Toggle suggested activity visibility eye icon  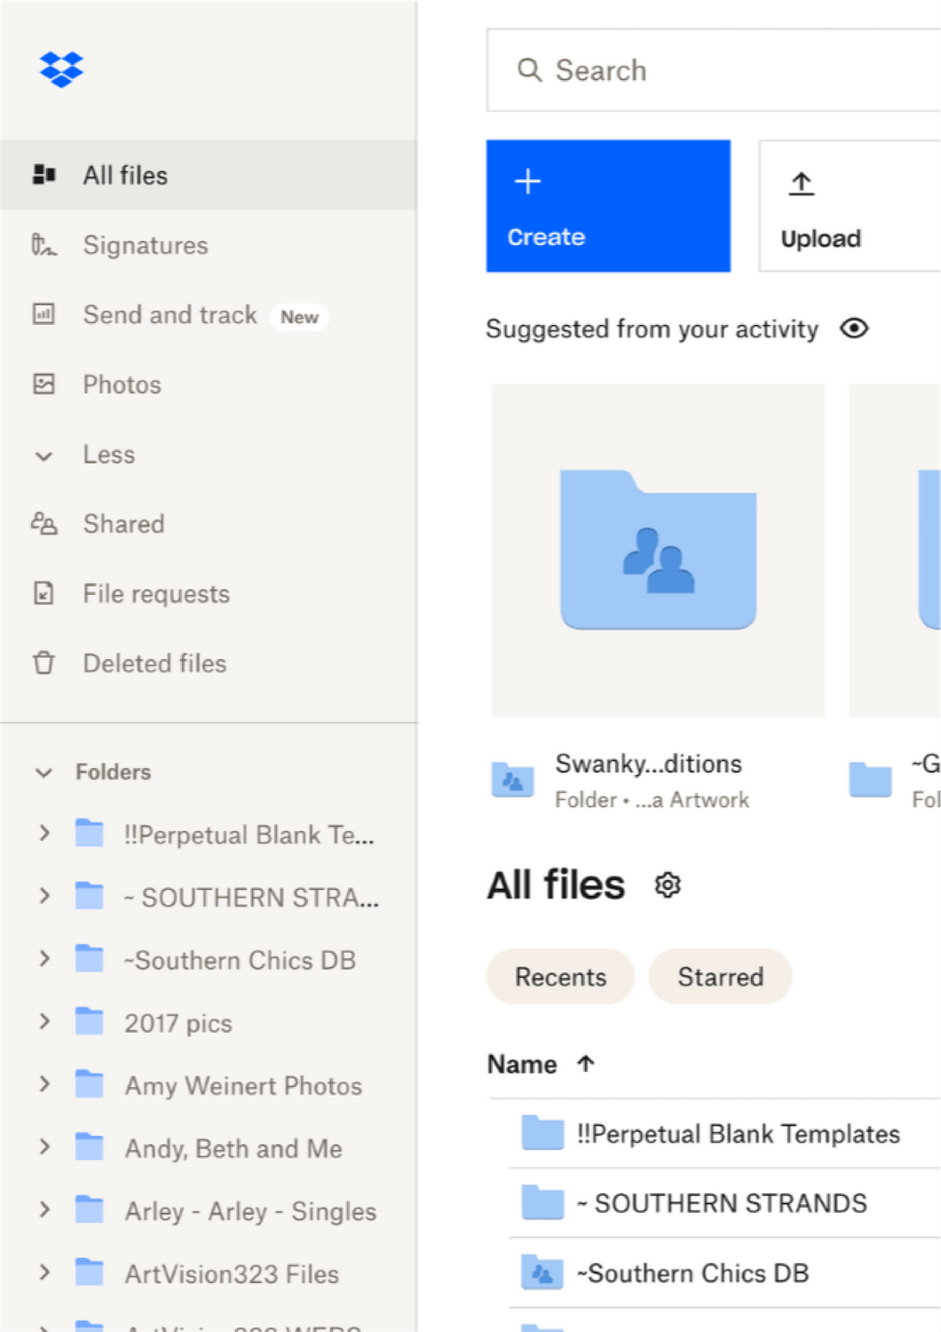tap(854, 329)
